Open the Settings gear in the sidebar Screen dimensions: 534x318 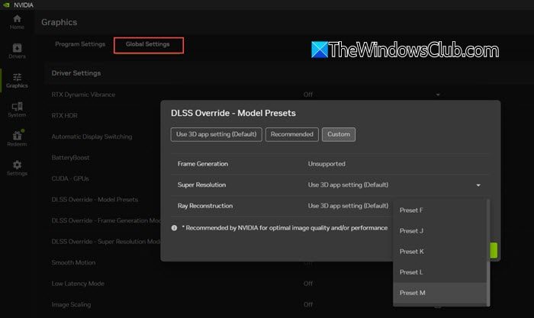pos(17,169)
